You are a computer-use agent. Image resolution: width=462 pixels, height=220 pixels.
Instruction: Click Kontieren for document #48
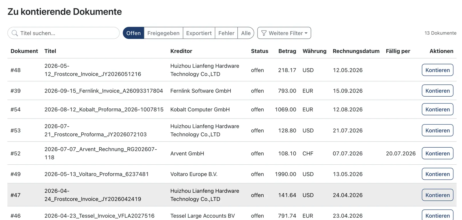click(x=437, y=70)
